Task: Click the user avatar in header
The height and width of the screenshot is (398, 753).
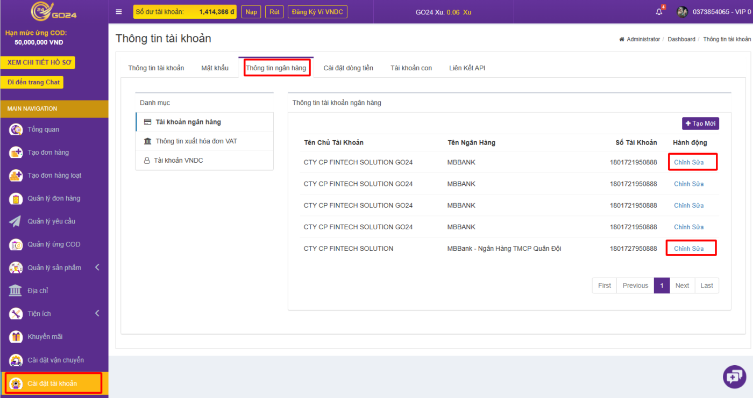Action: point(682,12)
